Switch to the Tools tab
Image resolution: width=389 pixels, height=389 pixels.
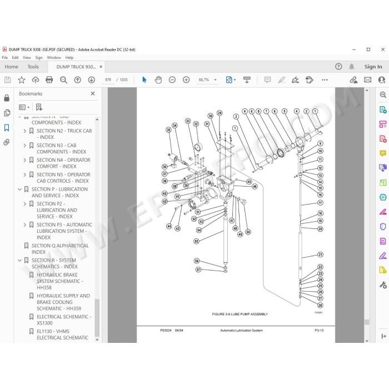(33, 67)
